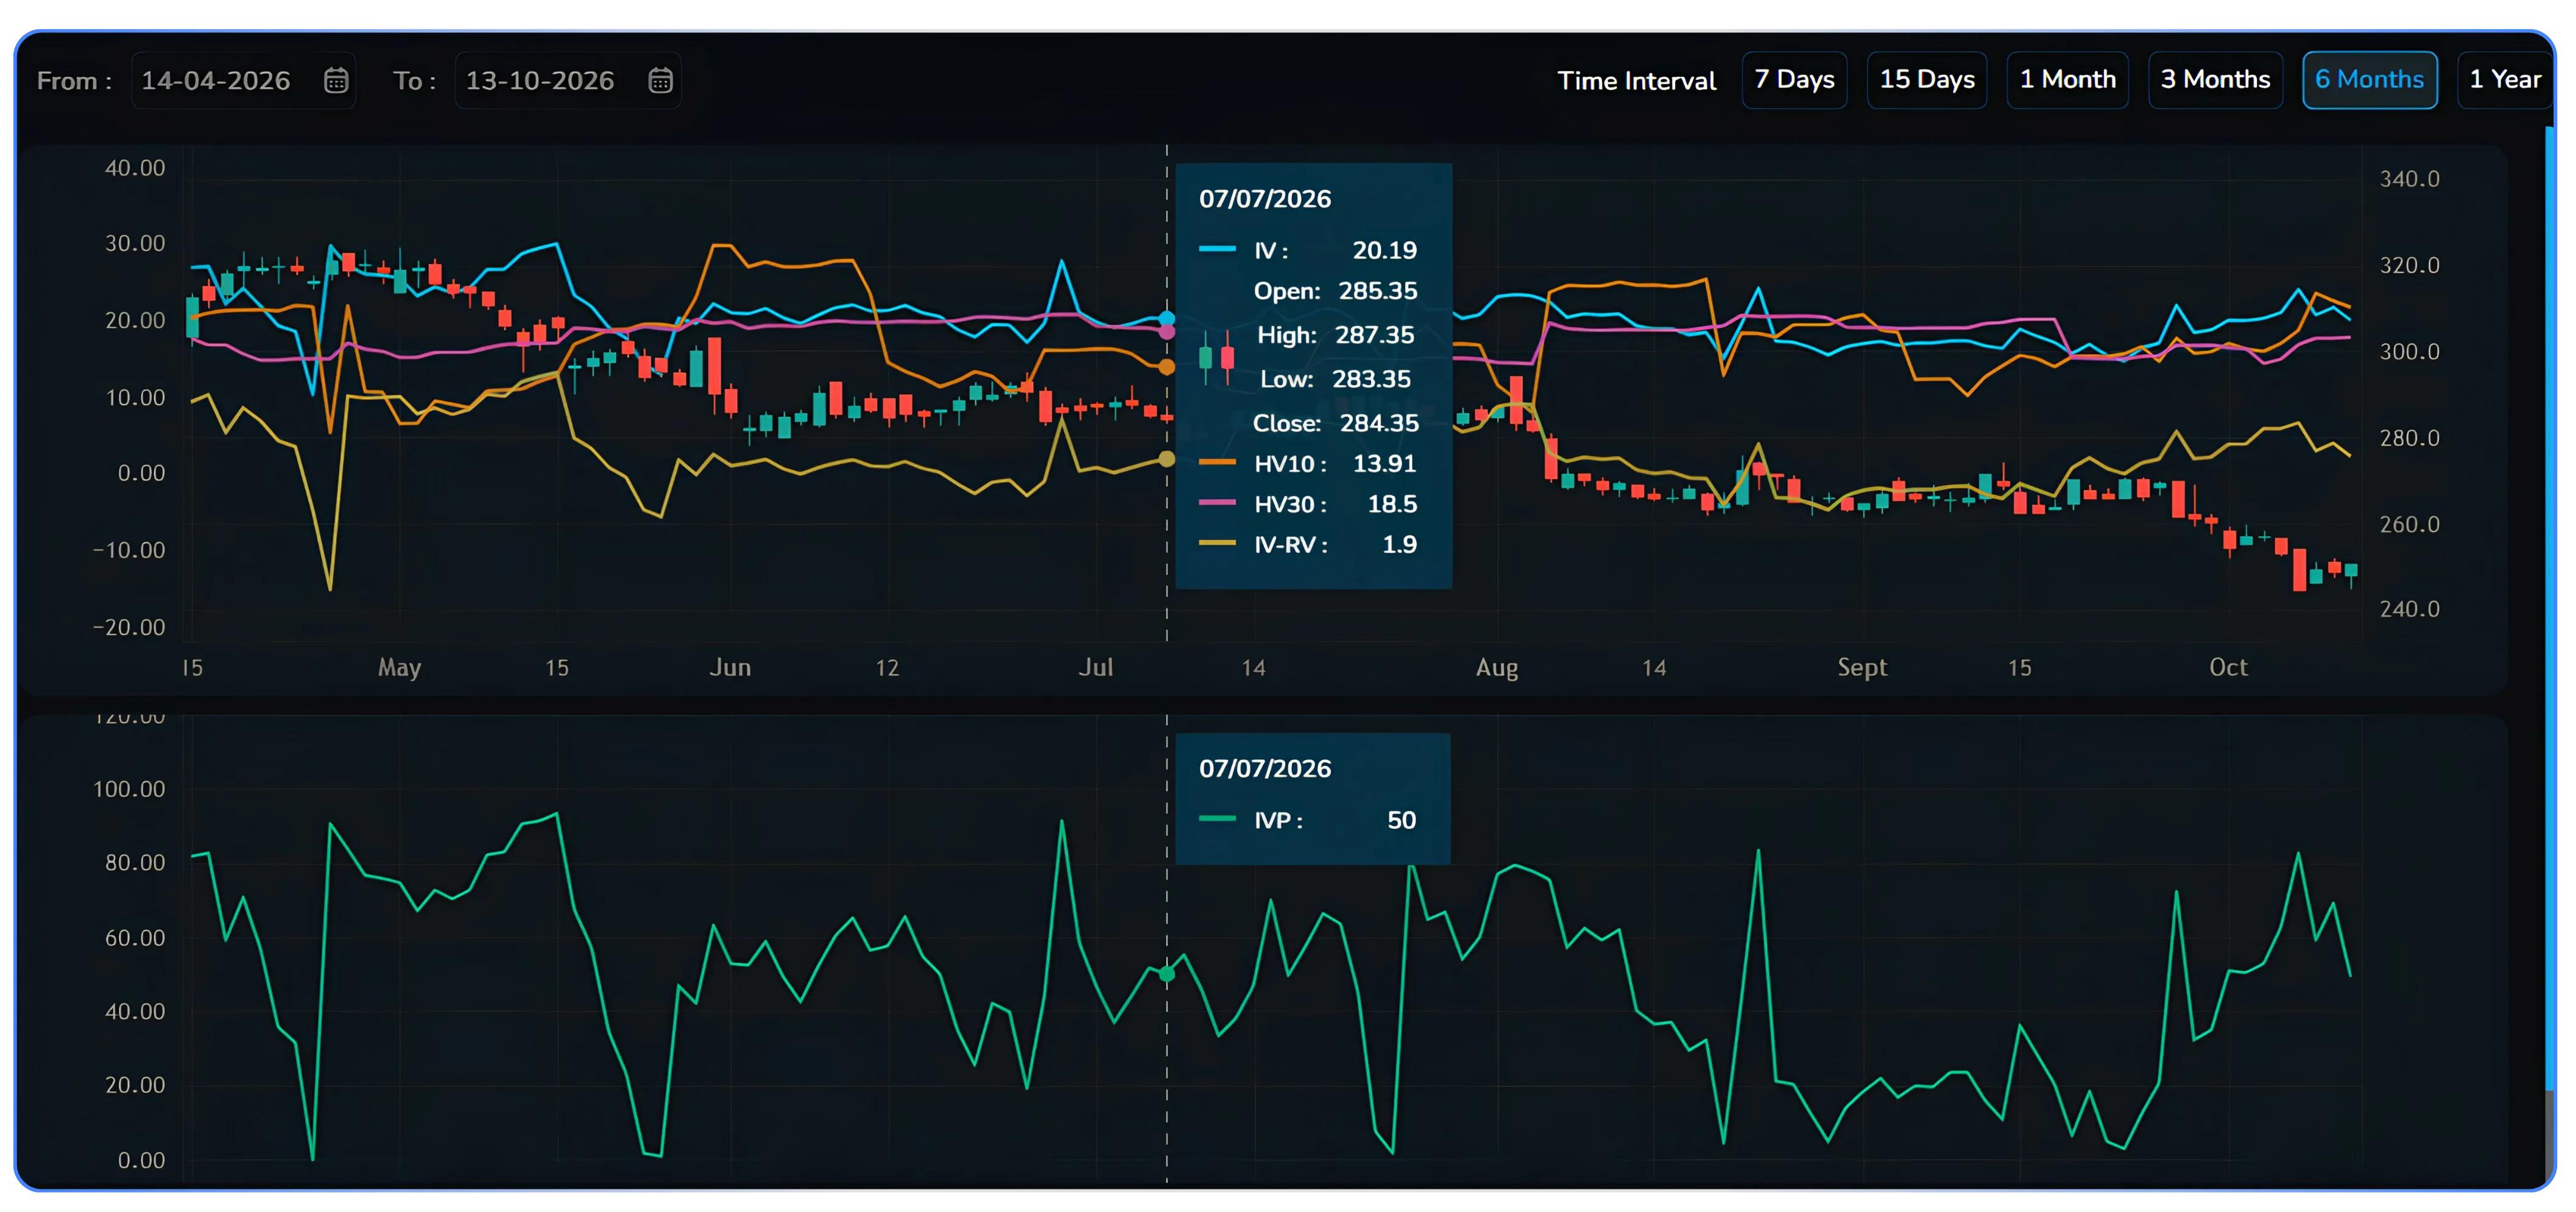The width and height of the screenshot is (2576, 1212).
Task: Click the Oct label on the x-axis
Action: 2228,668
